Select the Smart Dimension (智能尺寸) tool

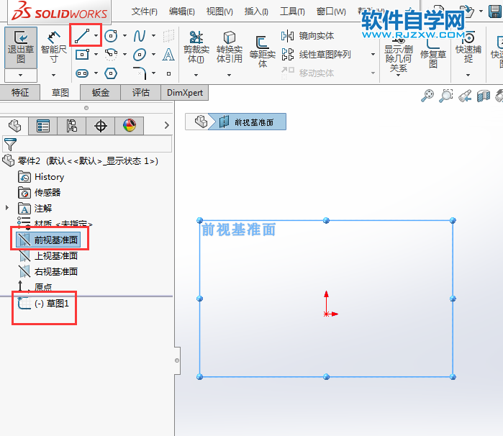click(x=53, y=47)
